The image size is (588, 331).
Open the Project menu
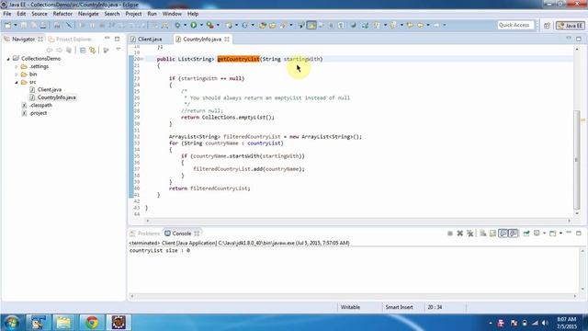click(133, 14)
